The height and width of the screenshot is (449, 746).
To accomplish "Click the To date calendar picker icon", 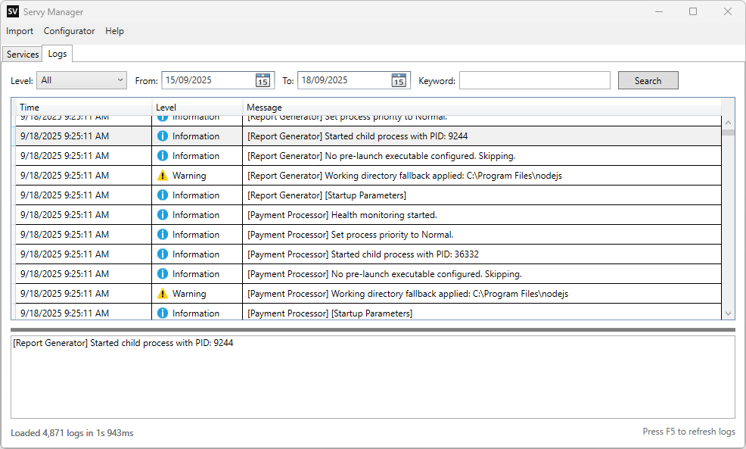I will tap(399, 80).
